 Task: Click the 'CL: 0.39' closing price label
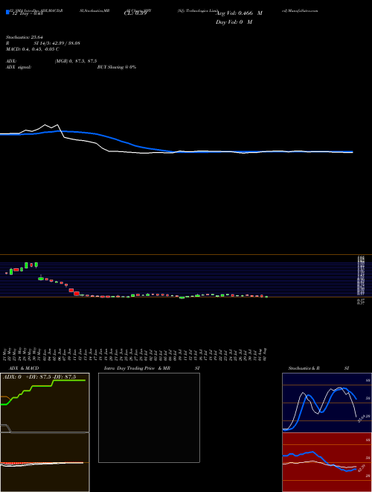(x=135, y=13)
